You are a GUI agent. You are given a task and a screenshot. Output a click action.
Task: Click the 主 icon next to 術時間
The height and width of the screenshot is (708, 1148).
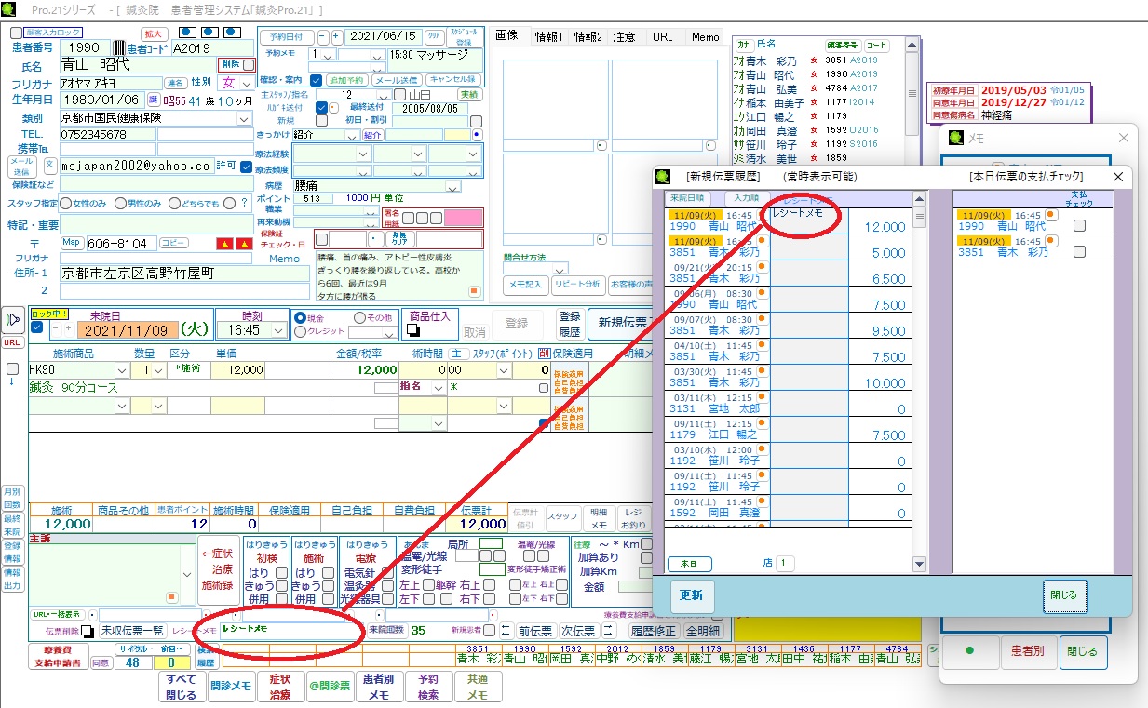(457, 354)
